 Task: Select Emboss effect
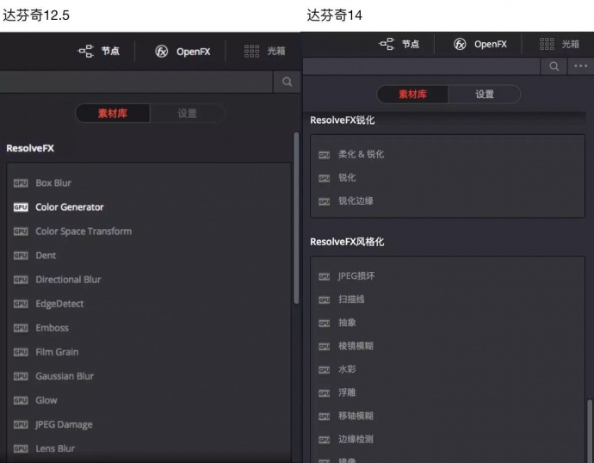click(x=52, y=328)
